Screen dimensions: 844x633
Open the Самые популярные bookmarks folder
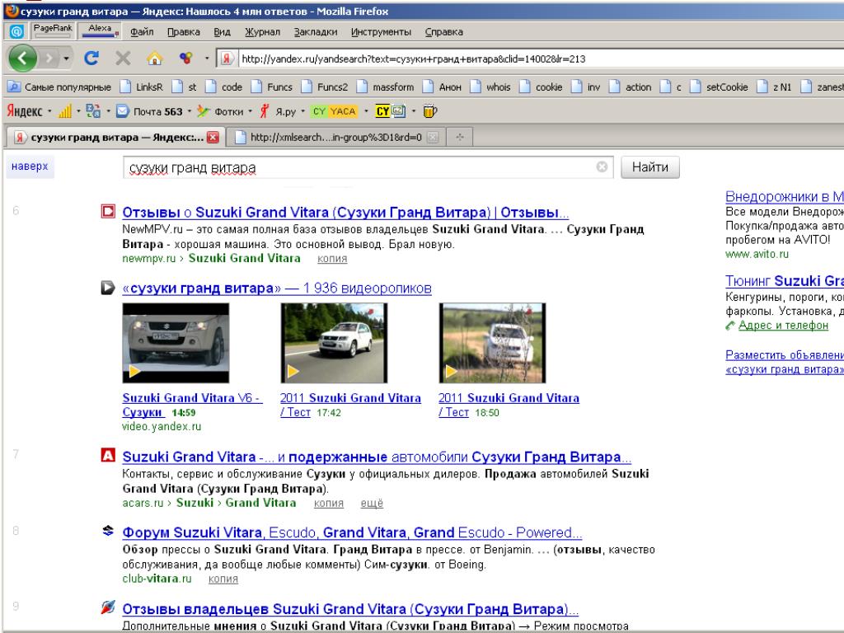(x=59, y=87)
